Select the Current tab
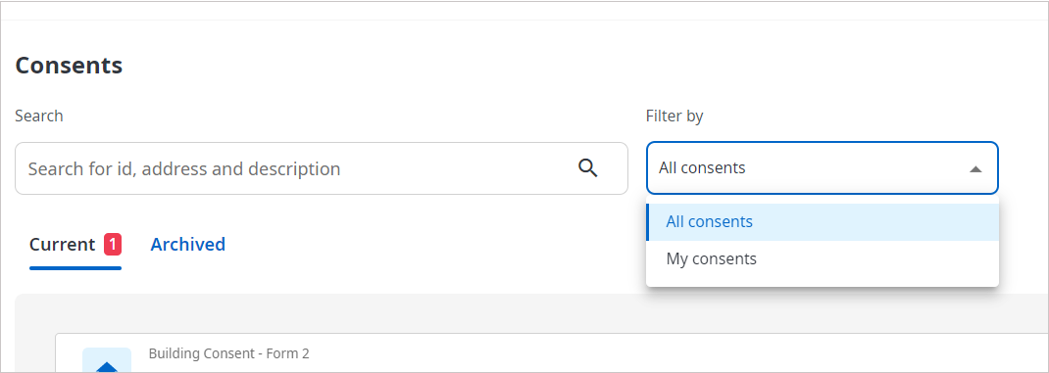 pos(62,245)
